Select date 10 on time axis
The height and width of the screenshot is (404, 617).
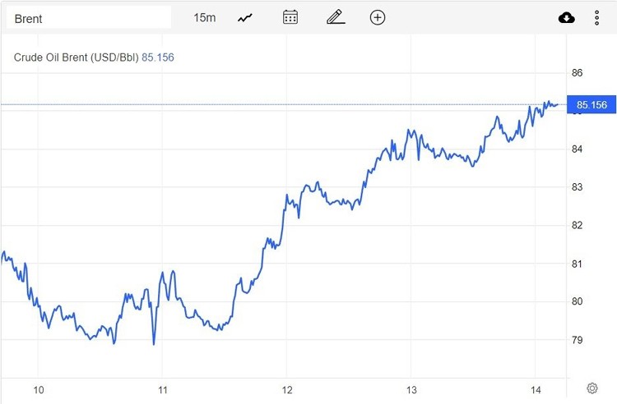(38, 388)
